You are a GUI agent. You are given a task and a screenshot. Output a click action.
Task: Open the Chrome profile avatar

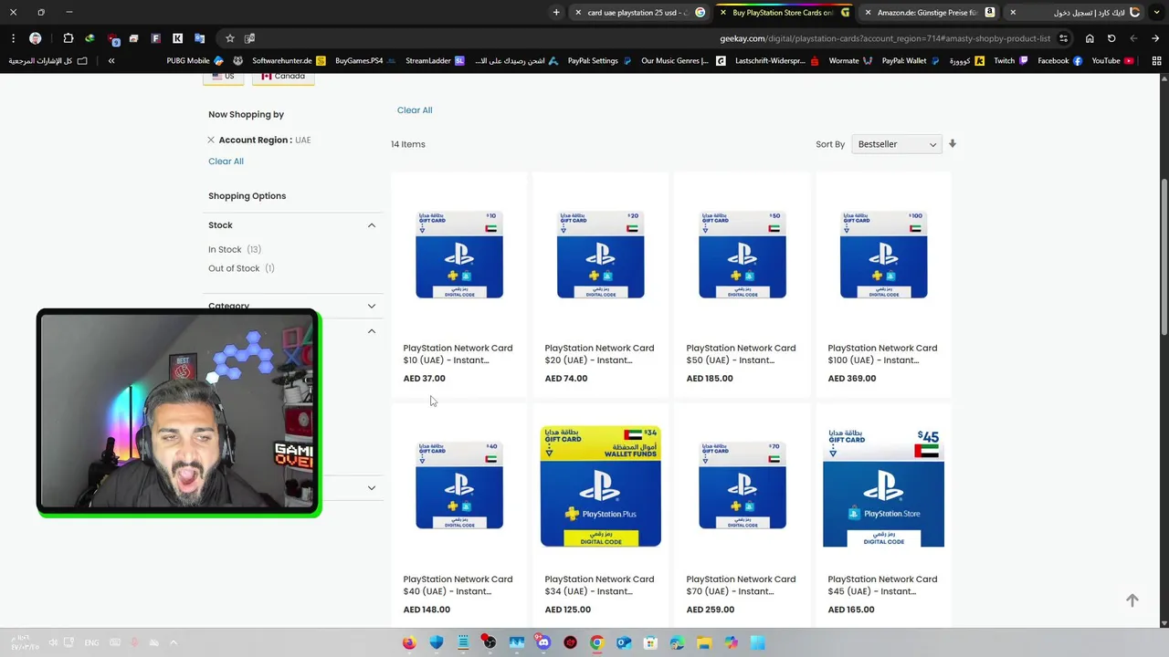tap(35, 38)
